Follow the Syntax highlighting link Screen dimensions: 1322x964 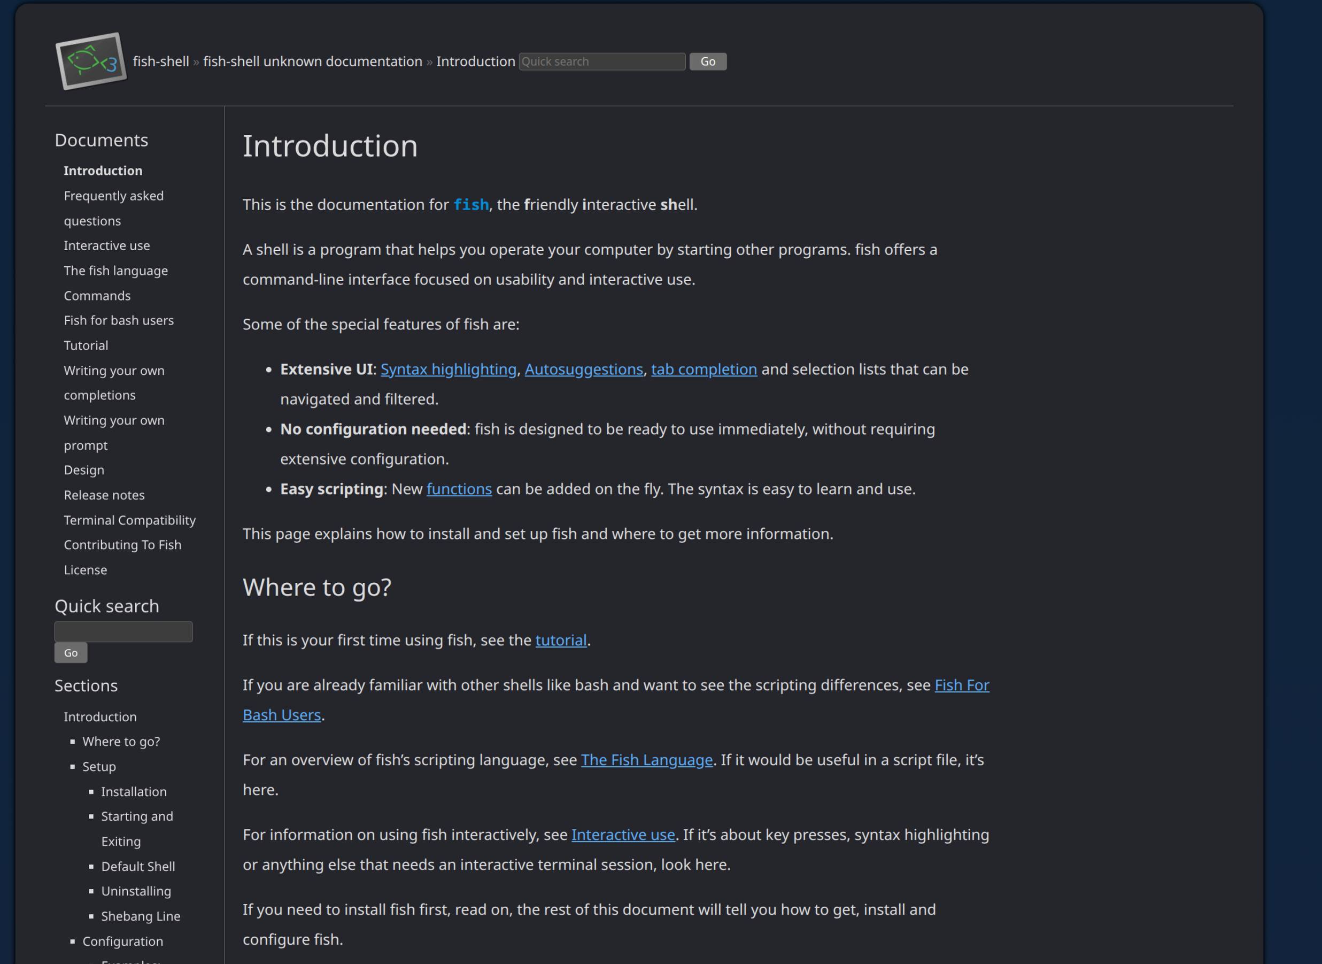(448, 369)
